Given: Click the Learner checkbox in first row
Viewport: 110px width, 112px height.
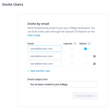Looking at the screenshot, I should pos(72,49).
